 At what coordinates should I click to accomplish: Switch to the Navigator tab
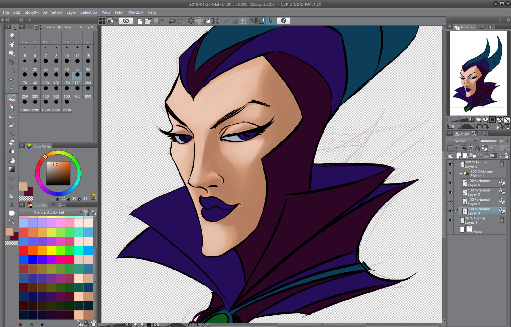[x=465, y=27]
